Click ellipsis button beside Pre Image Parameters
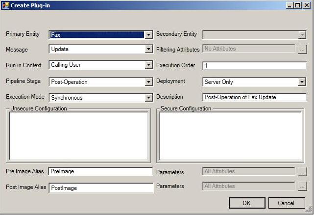This screenshot has width=314, height=215. coord(302,172)
